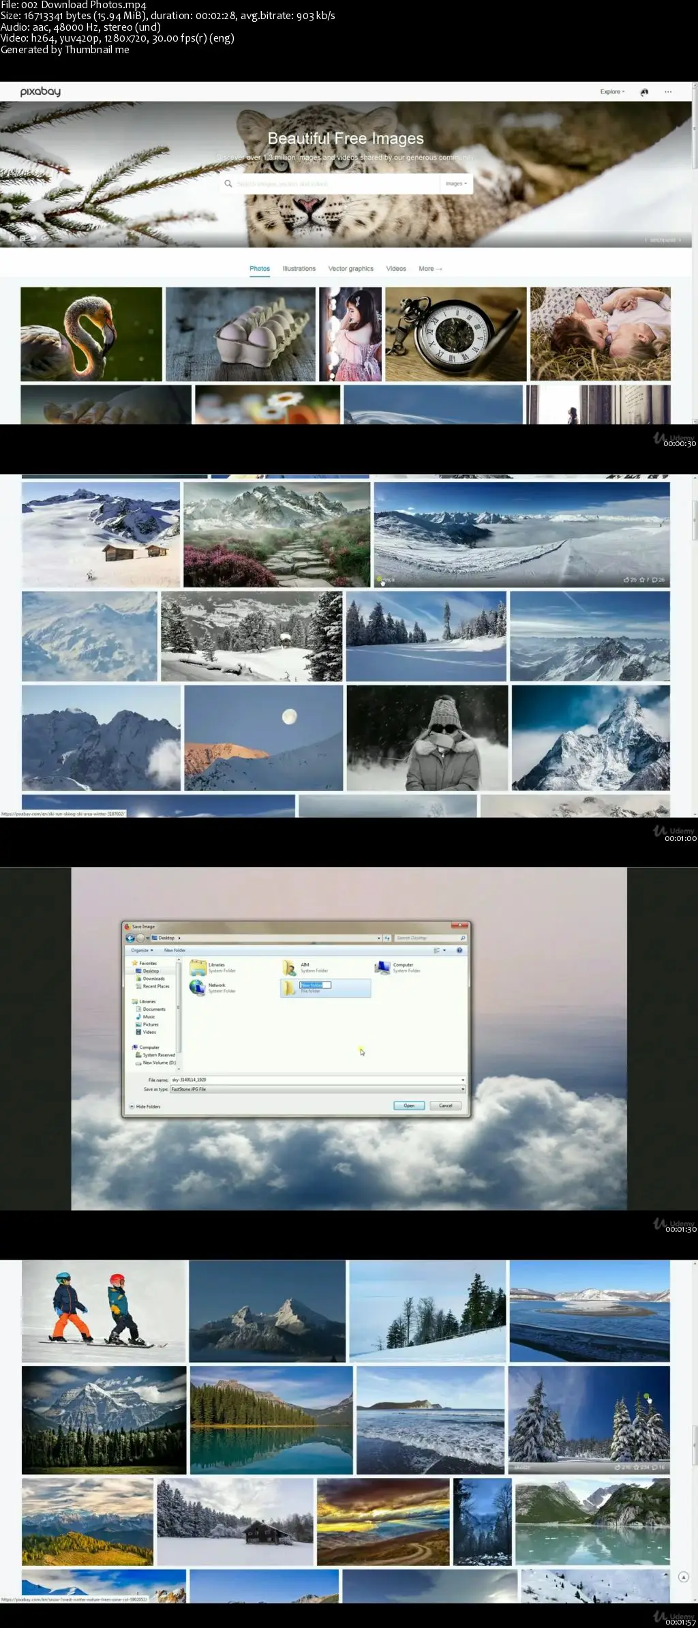This screenshot has height=1628, width=698.
Task: Click the File name input field
Action: pyautogui.click(x=318, y=1080)
